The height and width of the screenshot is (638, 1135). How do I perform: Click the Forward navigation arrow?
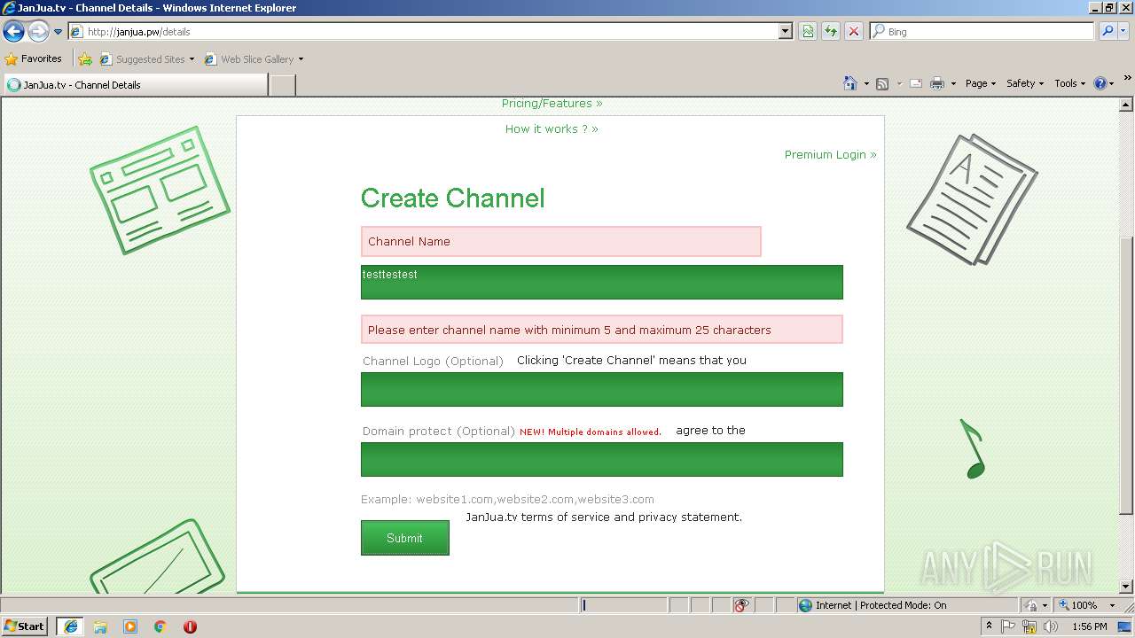(38, 32)
